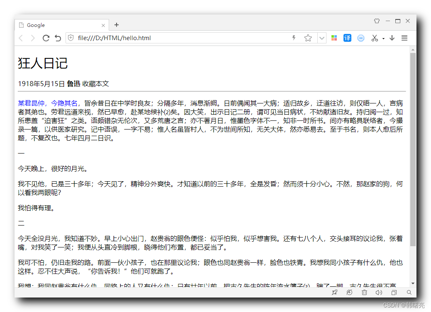The image size is (431, 312).
Task: Open the colorful four-squares apps icon
Action: (334, 38)
